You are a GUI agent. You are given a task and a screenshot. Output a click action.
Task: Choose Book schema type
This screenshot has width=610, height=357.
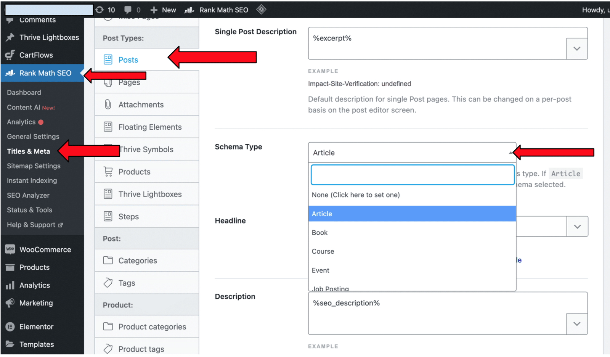[412, 233]
